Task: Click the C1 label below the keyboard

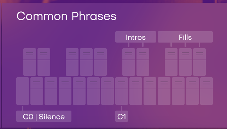Action: click(122, 116)
